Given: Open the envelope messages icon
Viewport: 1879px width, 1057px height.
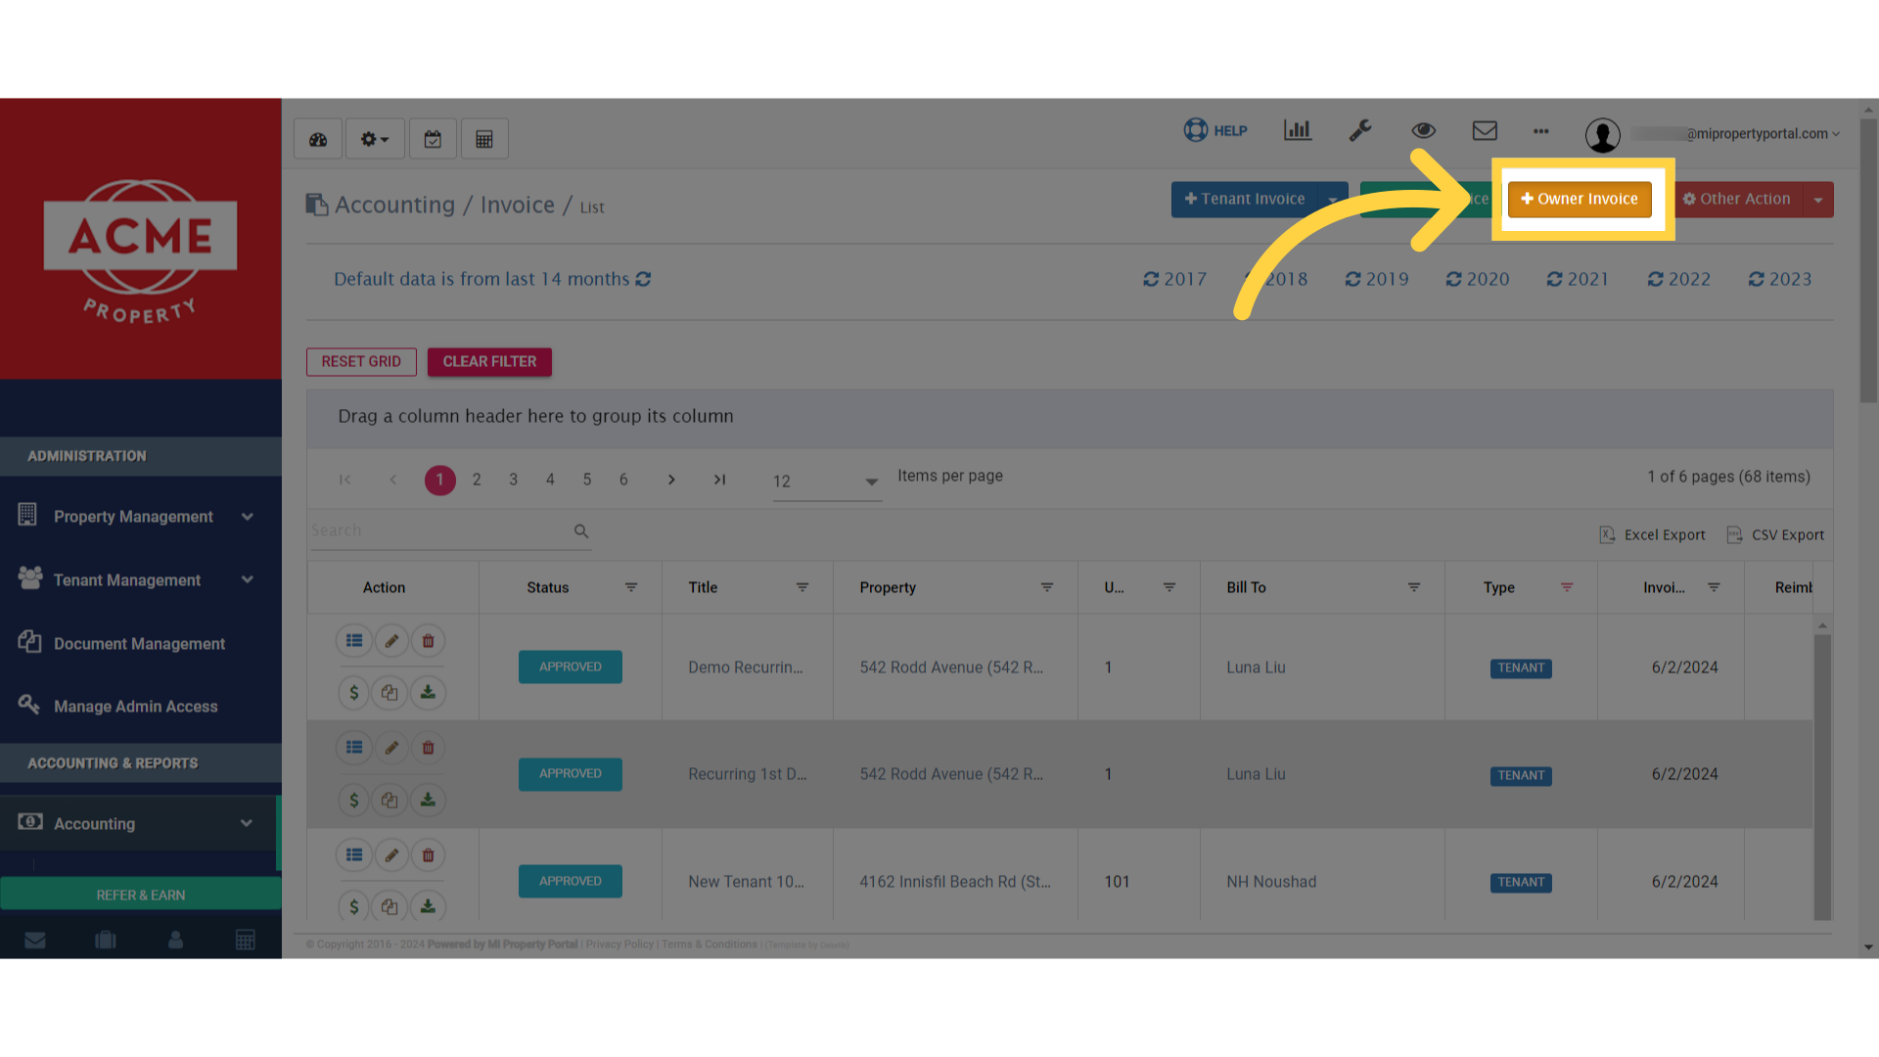Looking at the screenshot, I should click(1485, 130).
